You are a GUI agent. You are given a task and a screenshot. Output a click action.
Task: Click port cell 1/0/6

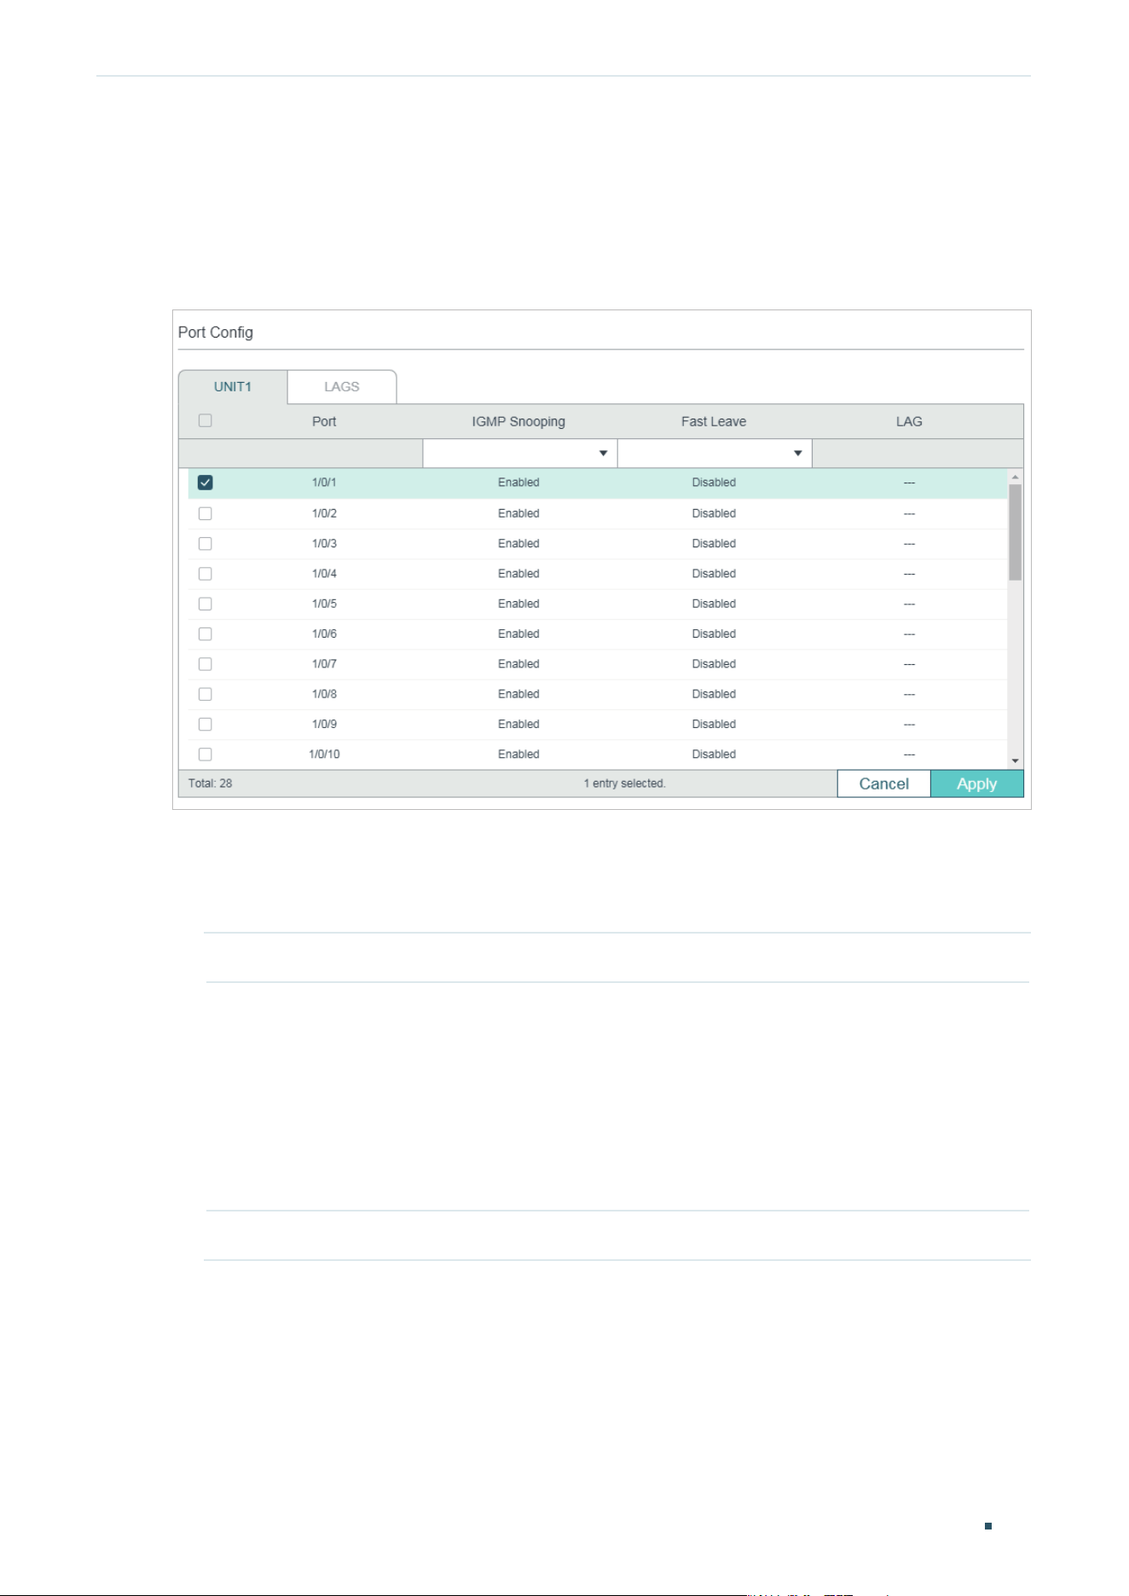324,633
